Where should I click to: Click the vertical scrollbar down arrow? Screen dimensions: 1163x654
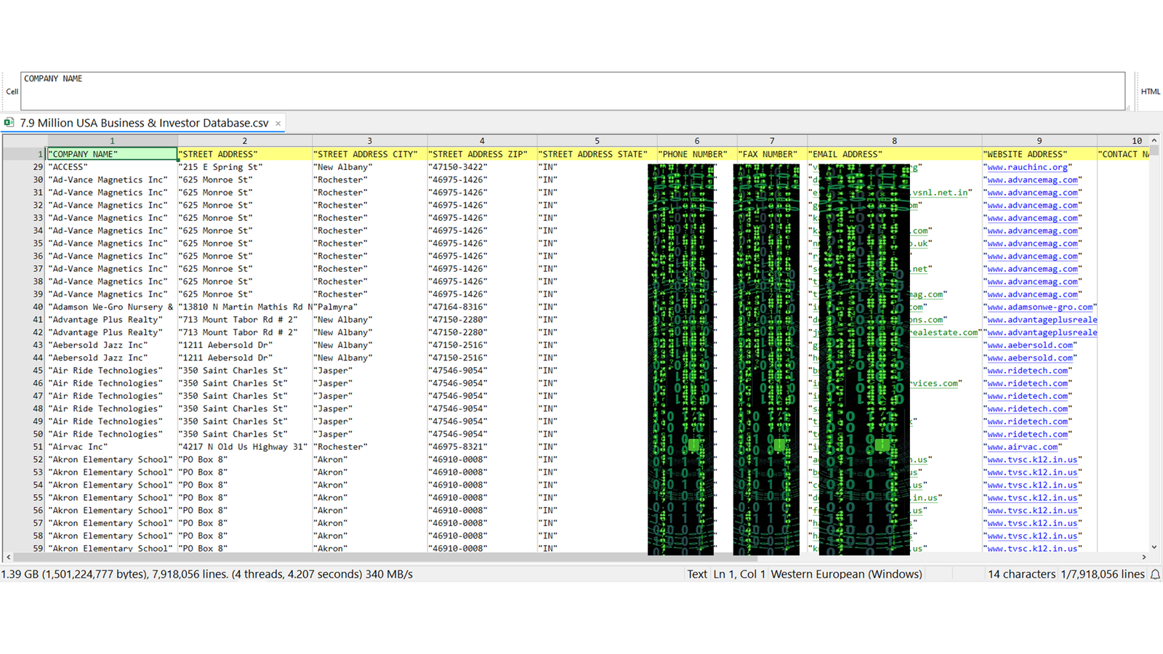pos(1154,547)
